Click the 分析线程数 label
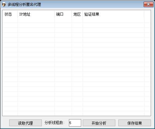Image resolution: width=155 pixels, height=129 pixels. 54,123
